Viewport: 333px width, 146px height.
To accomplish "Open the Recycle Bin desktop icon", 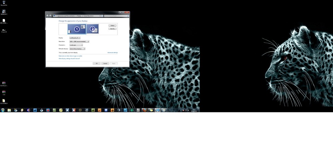I will click(x=4, y=3).
